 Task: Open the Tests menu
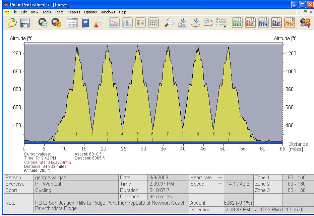coord(59,12)
